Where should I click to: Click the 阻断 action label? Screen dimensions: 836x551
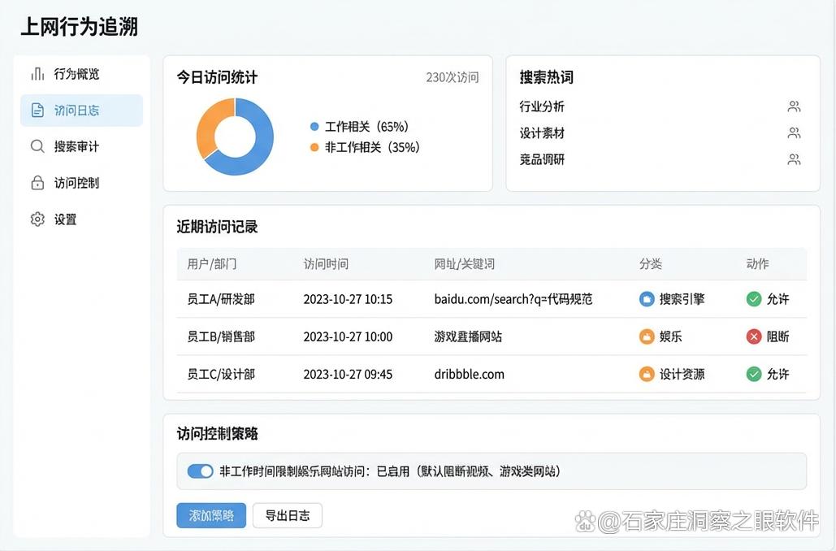tap(778, 336)
